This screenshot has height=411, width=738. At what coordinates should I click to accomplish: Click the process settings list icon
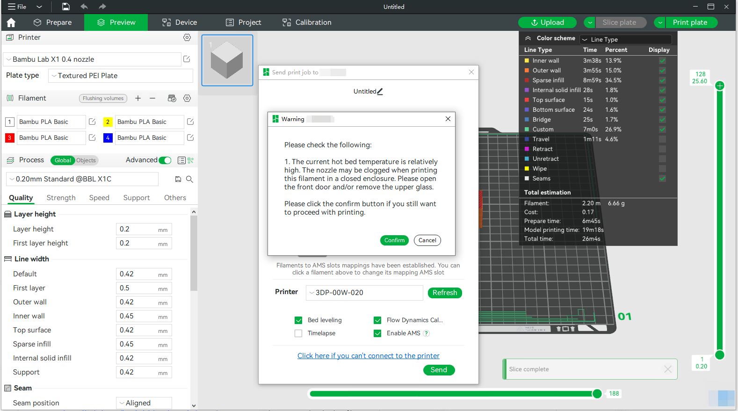point(181,160)
